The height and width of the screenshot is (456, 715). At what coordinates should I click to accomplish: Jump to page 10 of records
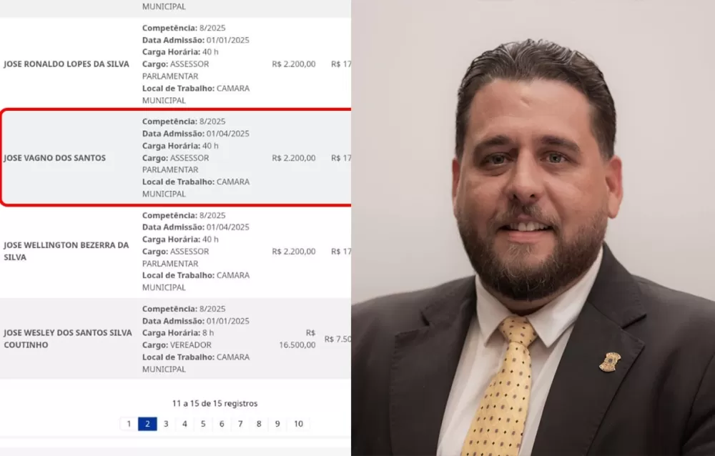tap(298, 424)
